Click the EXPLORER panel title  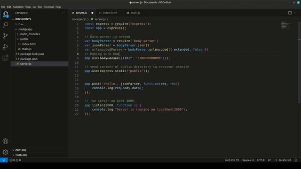[x=21, y=13]
